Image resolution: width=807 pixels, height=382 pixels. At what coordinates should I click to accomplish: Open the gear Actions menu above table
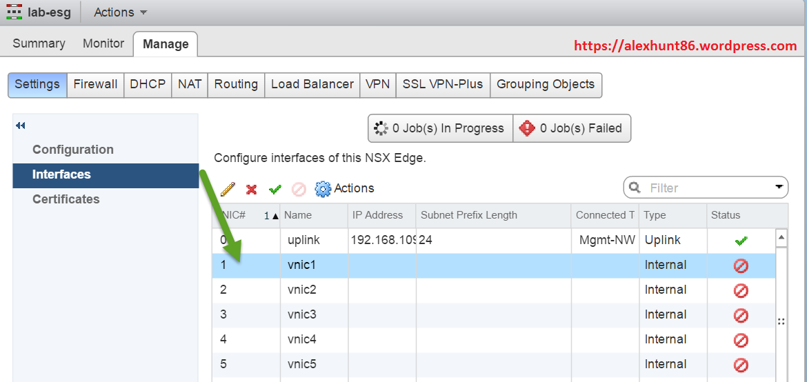pos(344,188)
